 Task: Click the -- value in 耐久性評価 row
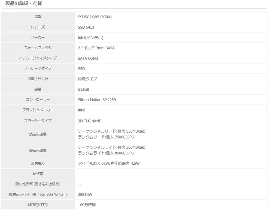coord(79,184)
